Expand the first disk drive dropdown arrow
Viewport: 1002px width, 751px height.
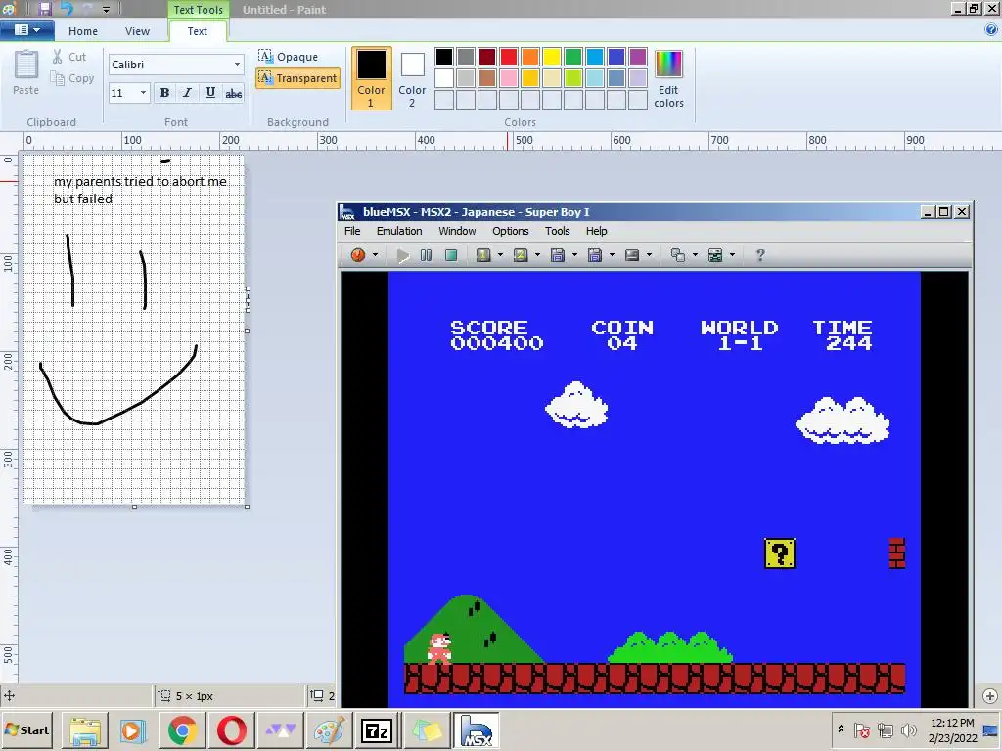574,255
